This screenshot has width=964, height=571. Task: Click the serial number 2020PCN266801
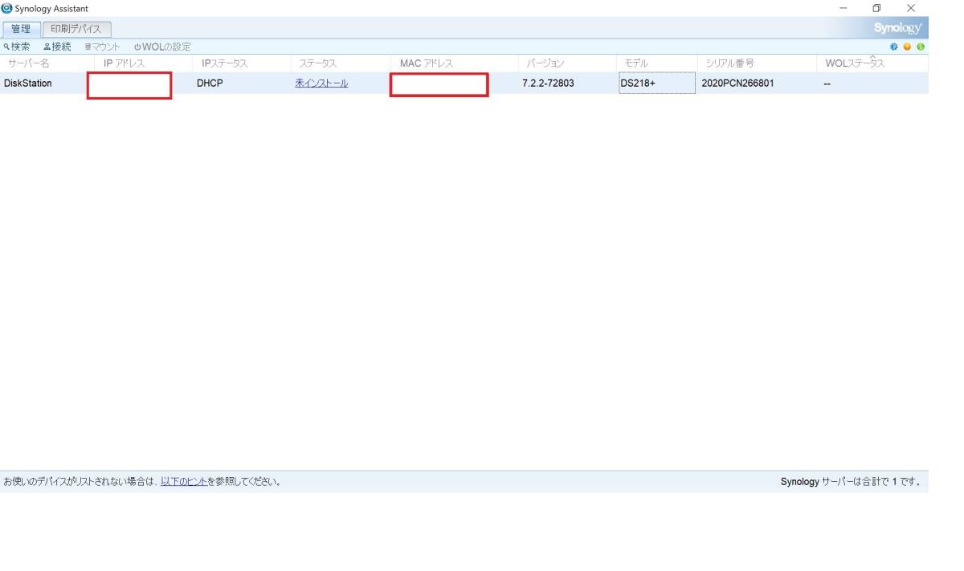pyautogui.click(x=737, y=83)
